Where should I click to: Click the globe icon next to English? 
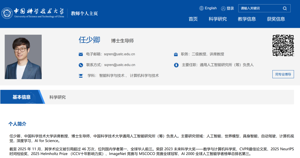(201, 8)
